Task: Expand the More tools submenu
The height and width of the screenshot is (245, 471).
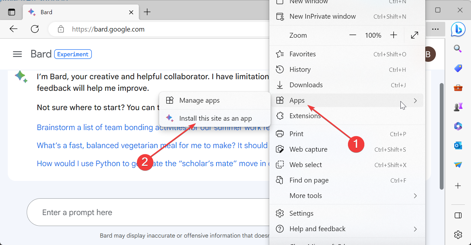Action: pos(415,196)
